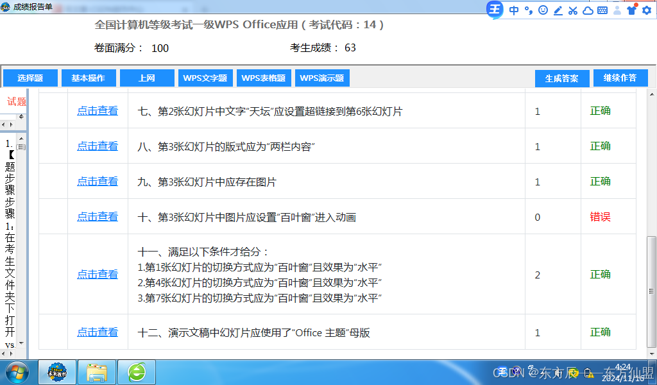Open input method settings gear

click(647, 10)
